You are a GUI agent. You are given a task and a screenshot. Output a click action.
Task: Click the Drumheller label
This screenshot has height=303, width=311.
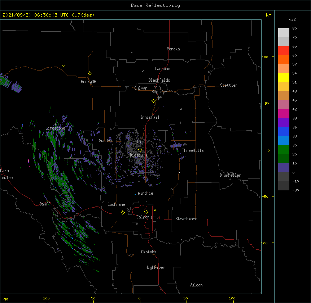230,175
